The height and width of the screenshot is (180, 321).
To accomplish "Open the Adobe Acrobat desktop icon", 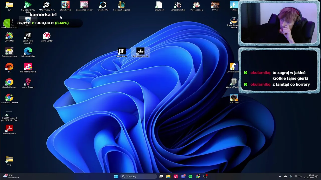I will [9, 130].
